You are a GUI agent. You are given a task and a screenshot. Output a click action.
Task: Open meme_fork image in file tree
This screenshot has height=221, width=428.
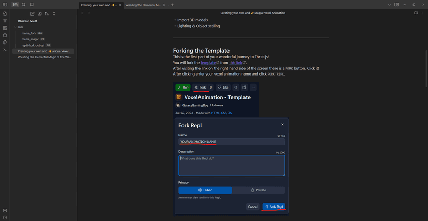[29, 33]
